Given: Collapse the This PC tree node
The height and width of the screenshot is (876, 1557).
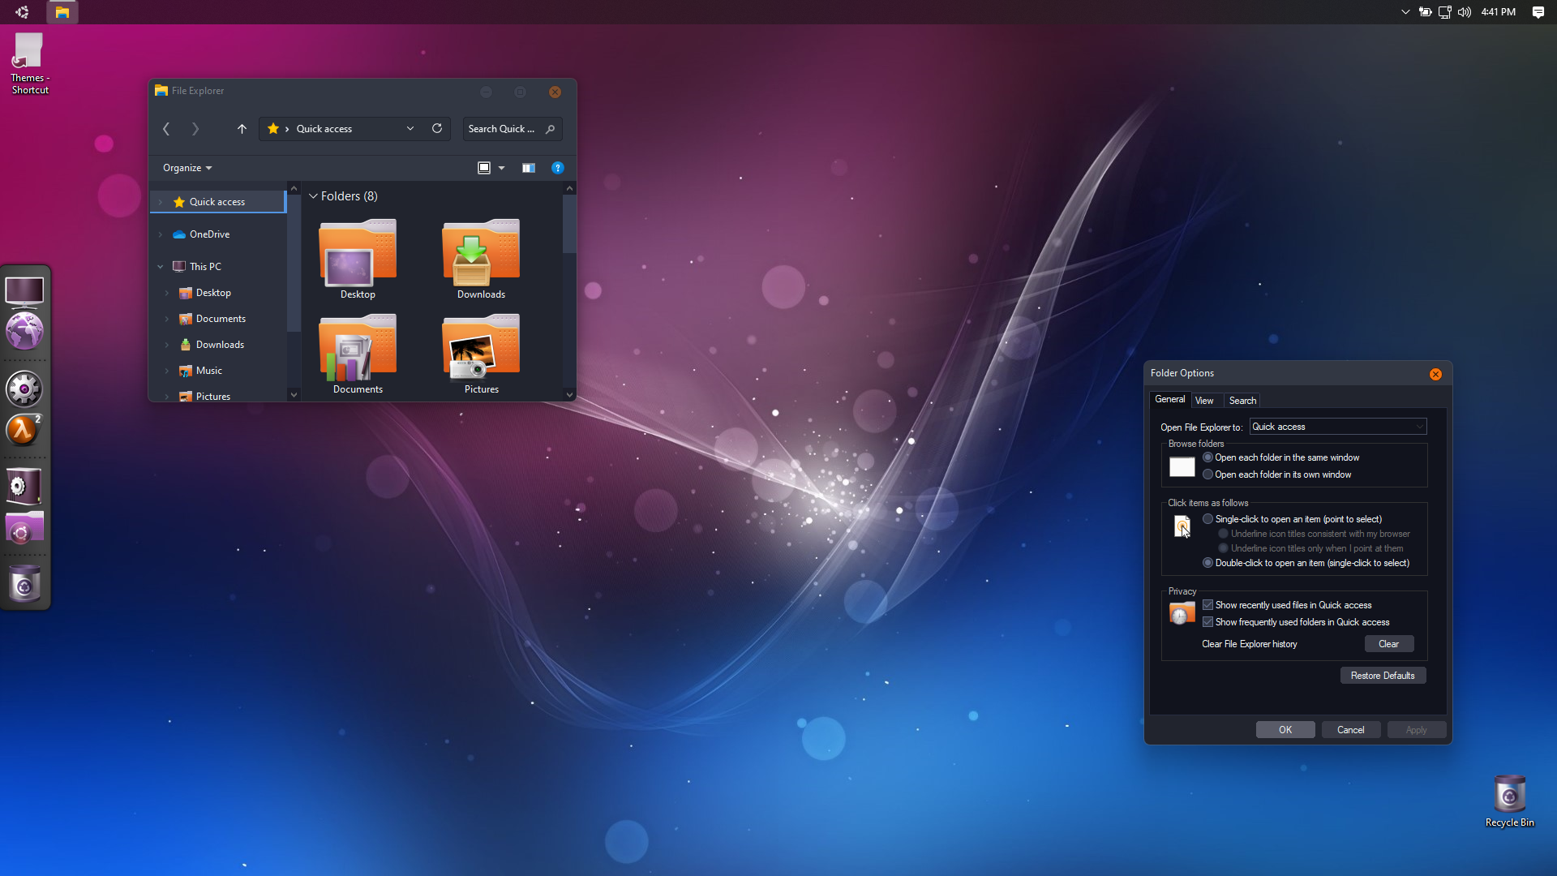Looking at the screenshot, I should tap(161, 266).
